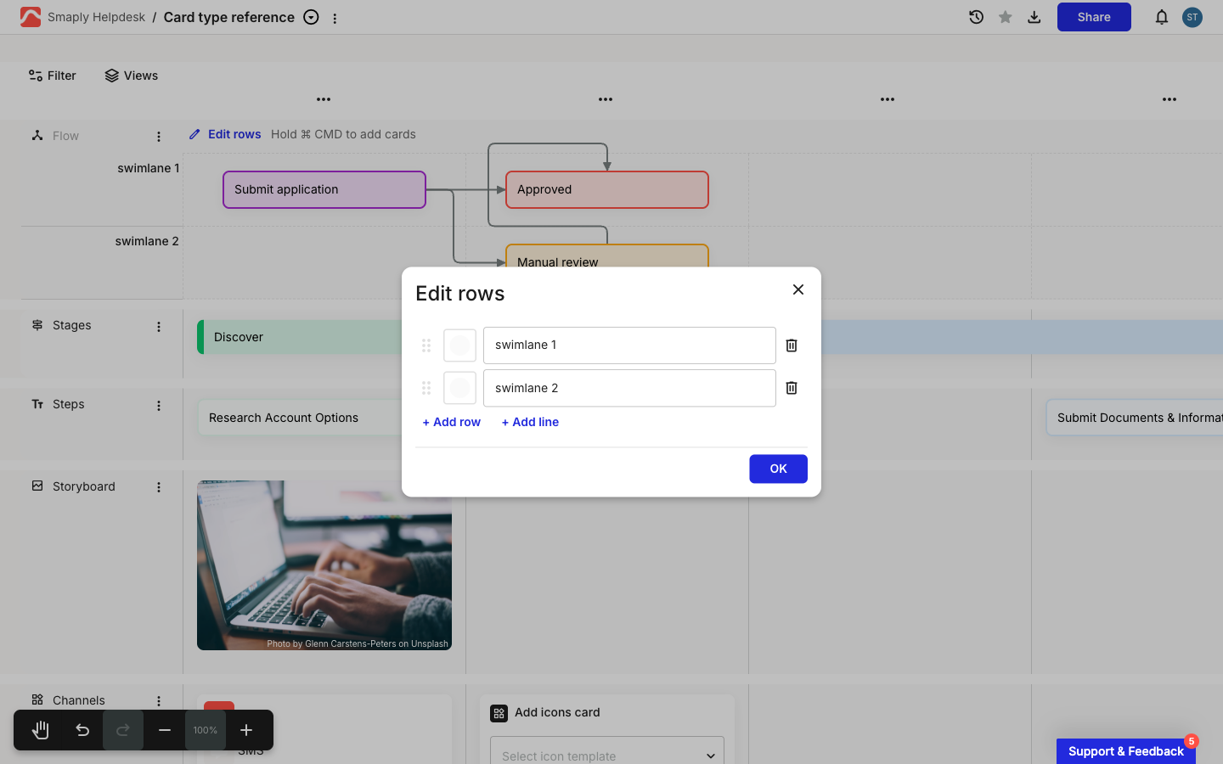Click the Share button

[1094, 17]
